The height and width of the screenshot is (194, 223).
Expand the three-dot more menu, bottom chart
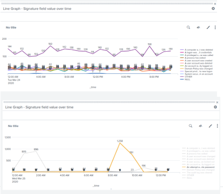click(217, 126)
